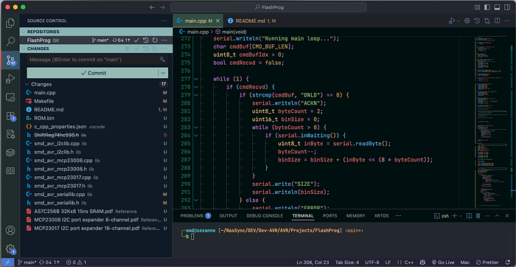Viewport: 516px width, 267px height.
Task: Open more actions in FlashProg repository row
Action: [164, 40]
